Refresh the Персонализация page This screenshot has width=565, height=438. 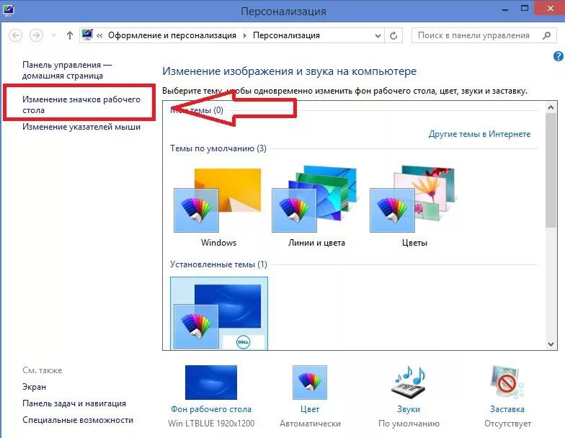coord(393,35)
